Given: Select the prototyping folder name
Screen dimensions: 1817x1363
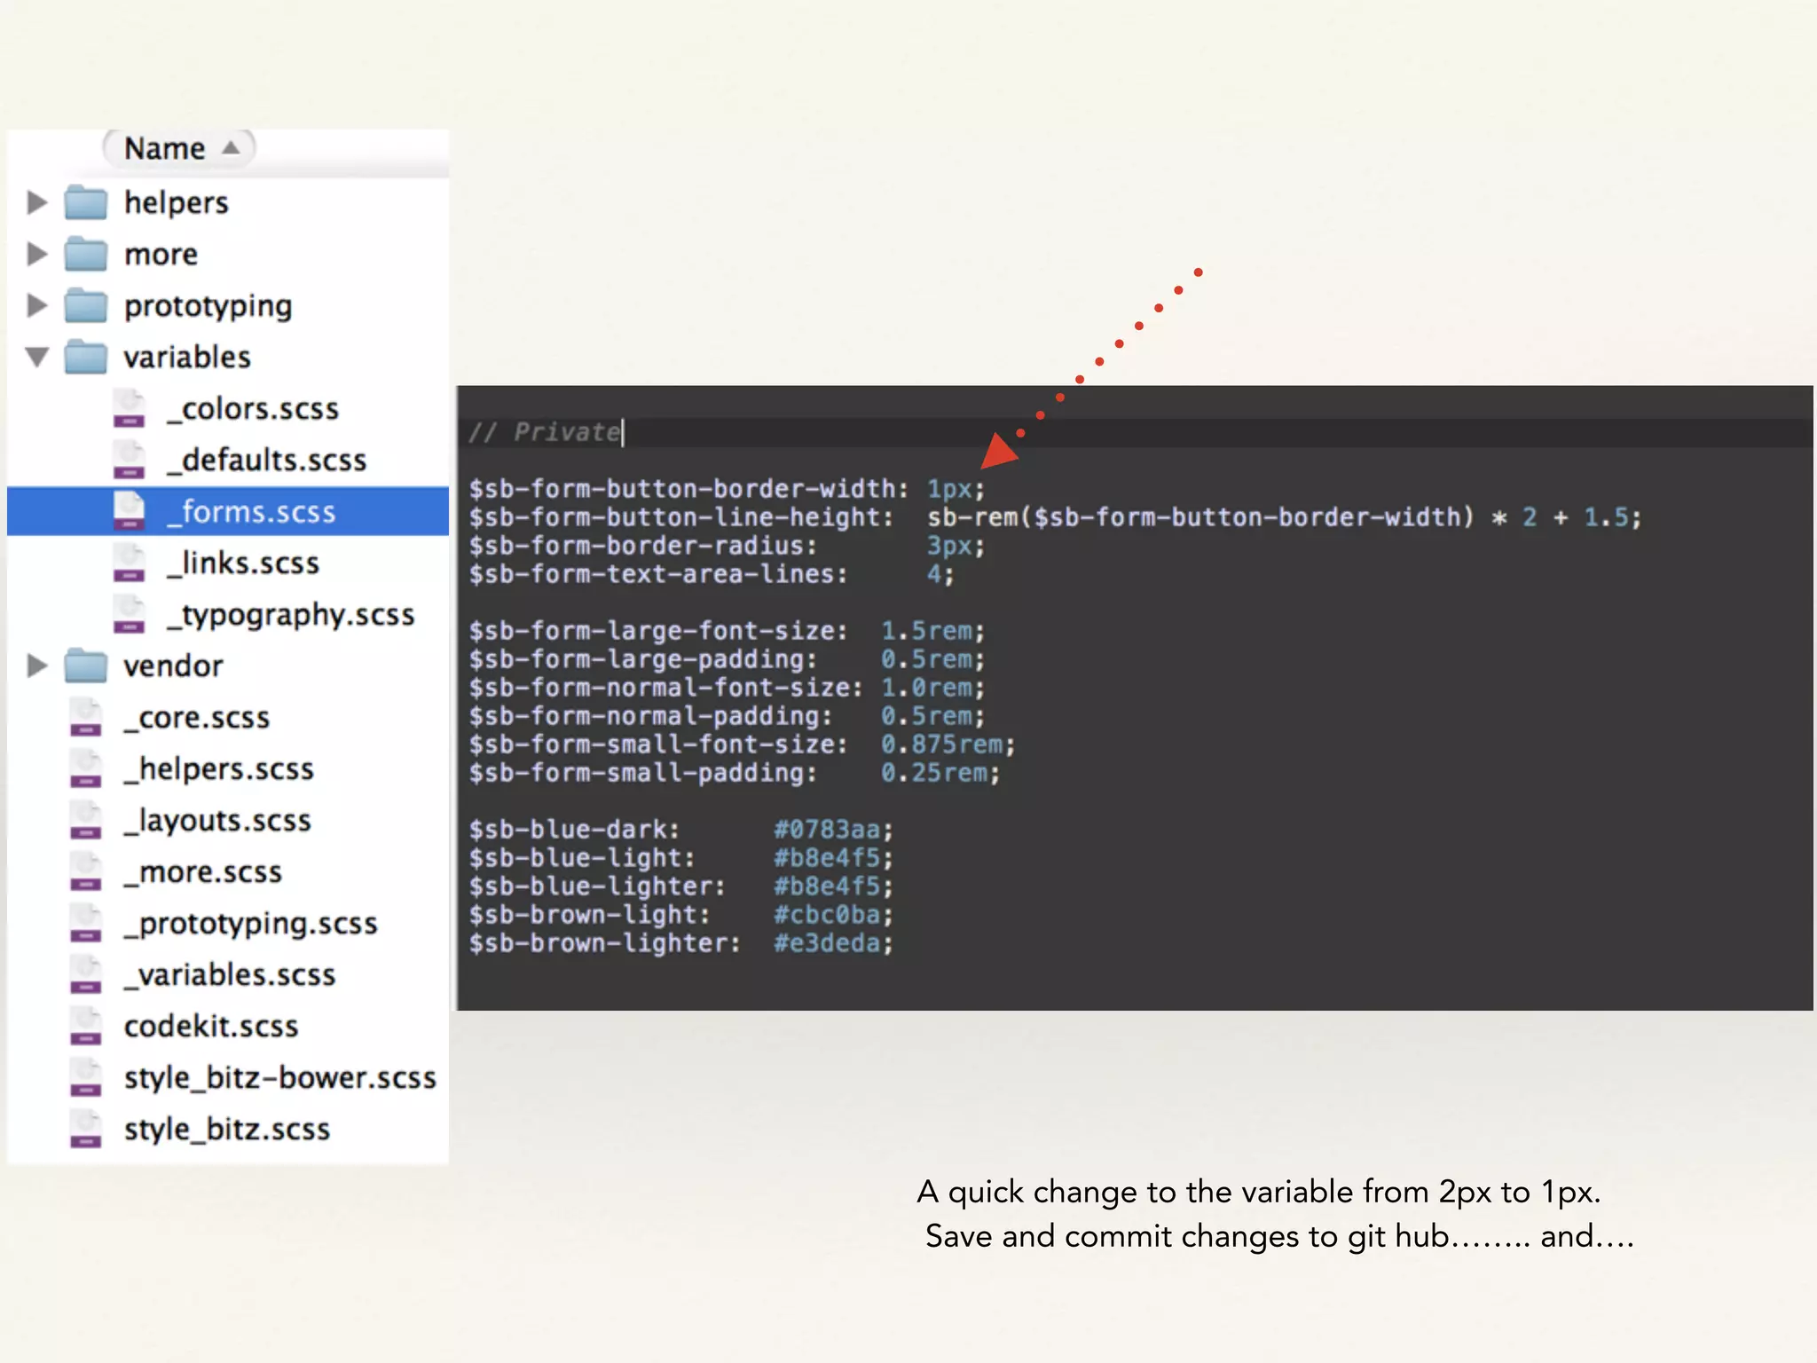Looking at the screenshot, I should [x=208, y=306].
